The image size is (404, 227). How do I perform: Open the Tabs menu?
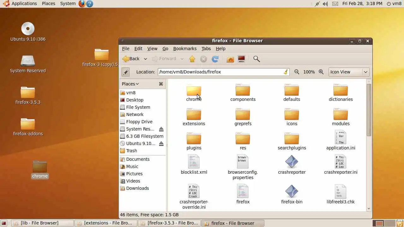coord(206,49)
